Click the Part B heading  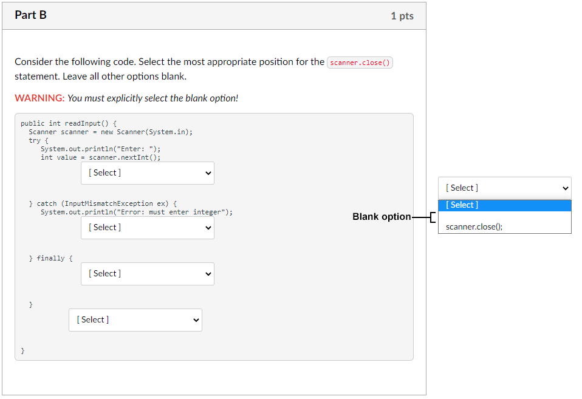(31, 15)
